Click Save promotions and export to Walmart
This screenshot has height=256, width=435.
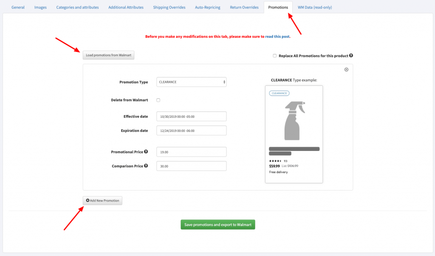[x=217, y=224]
